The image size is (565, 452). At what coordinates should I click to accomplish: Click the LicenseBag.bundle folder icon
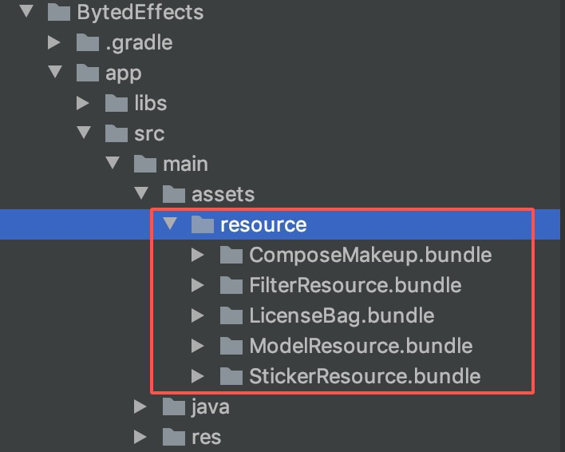(x=231, y=315)
